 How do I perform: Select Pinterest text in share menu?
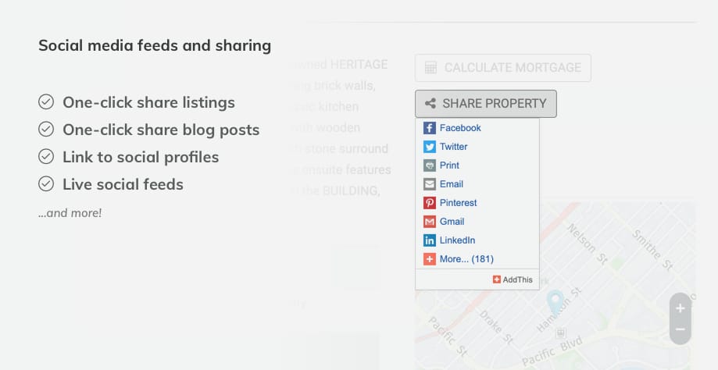point(458,203)
